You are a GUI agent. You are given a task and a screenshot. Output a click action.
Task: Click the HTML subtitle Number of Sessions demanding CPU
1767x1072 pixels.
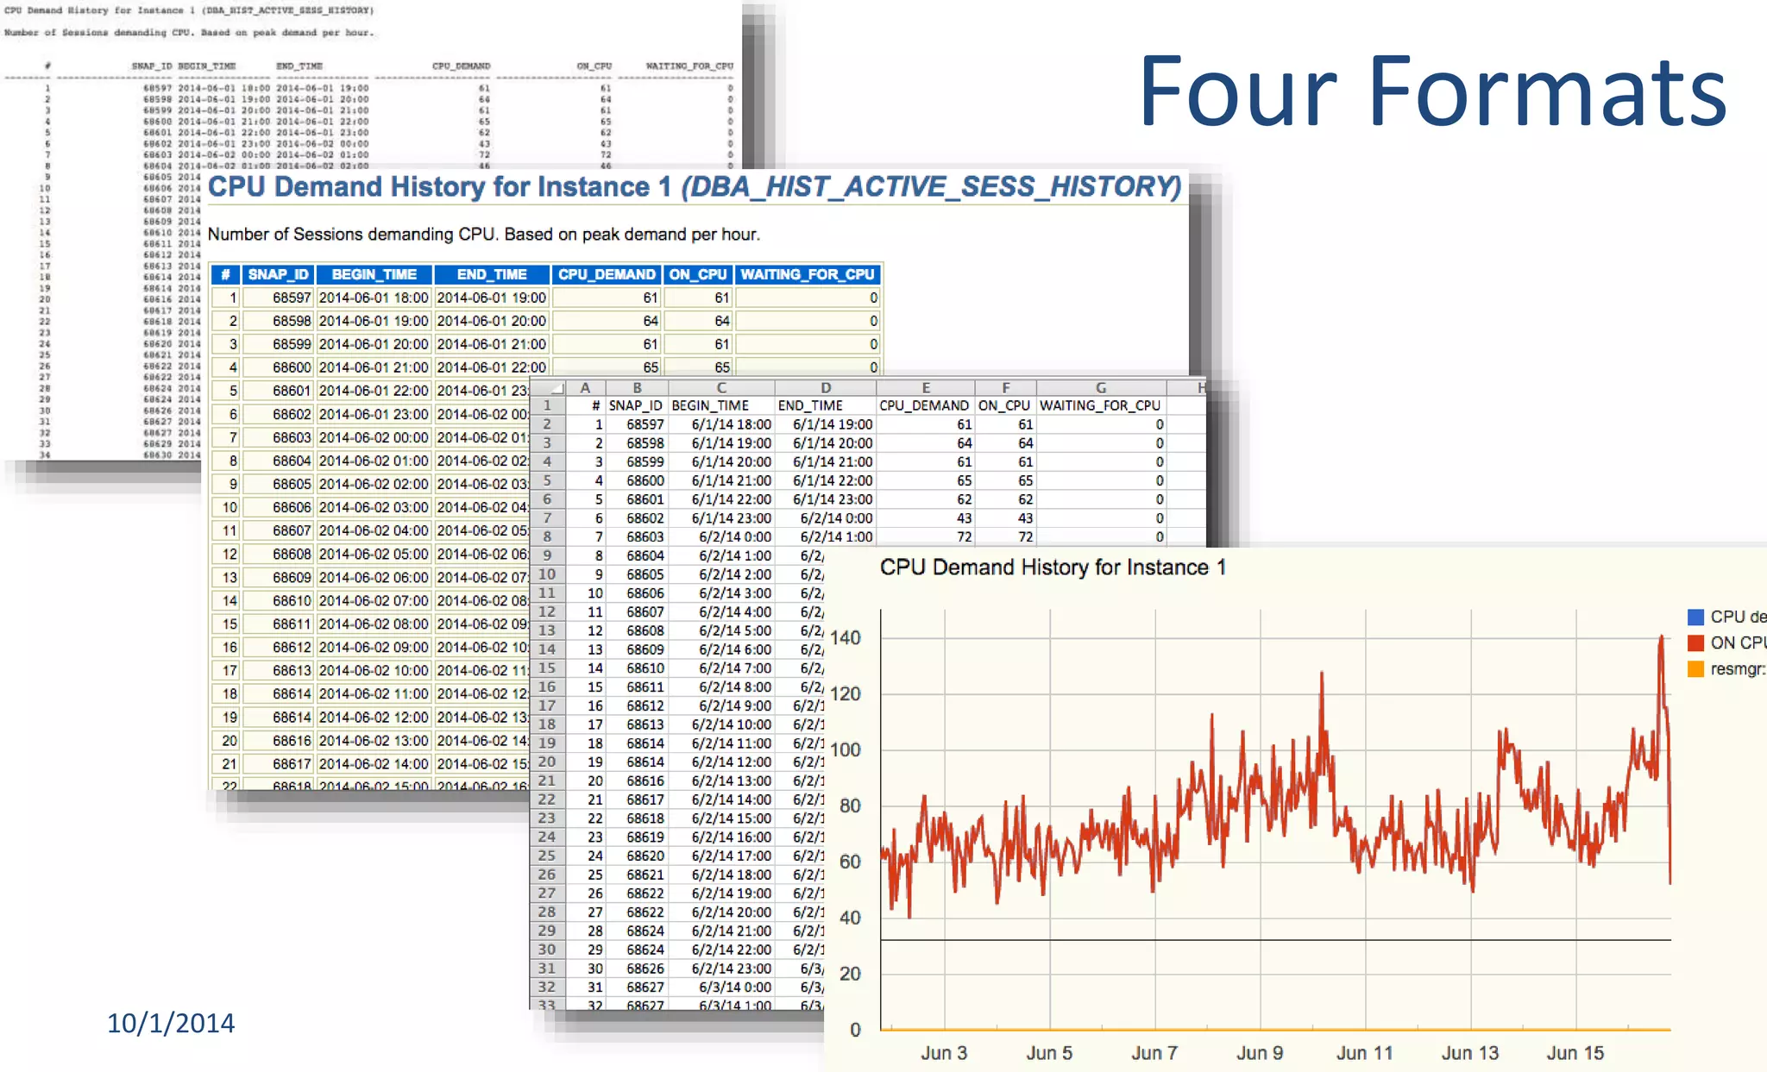coord(483,235)
